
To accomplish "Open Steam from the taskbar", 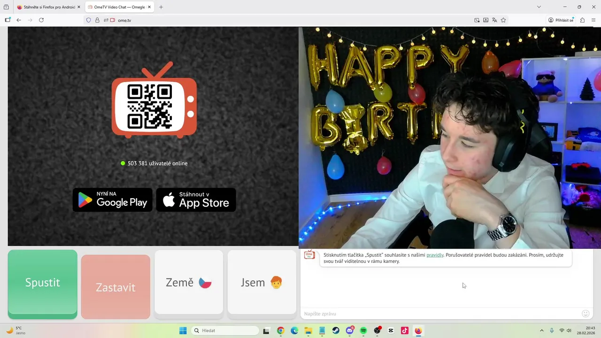I will point(336,330).
